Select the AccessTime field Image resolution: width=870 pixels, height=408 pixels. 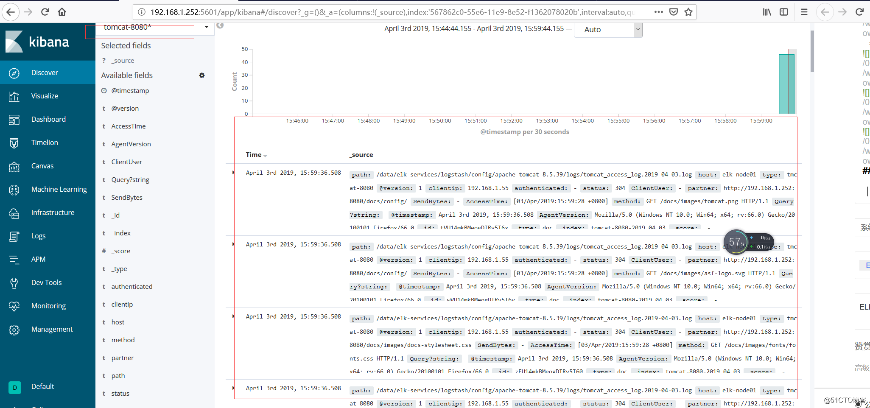click(x=129, y=126)
